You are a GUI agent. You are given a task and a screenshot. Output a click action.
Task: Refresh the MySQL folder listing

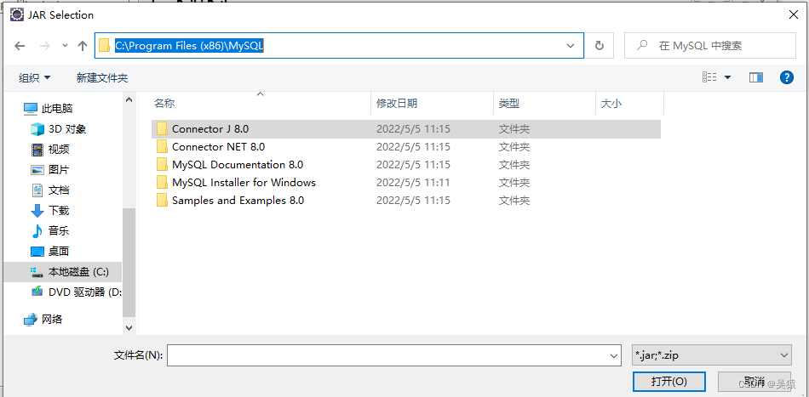click(599, 46)
